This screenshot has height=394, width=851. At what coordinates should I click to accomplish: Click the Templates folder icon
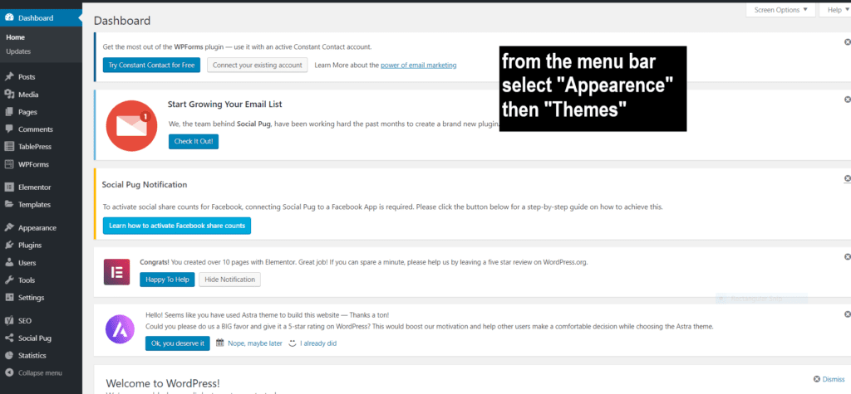coord(9,204)
